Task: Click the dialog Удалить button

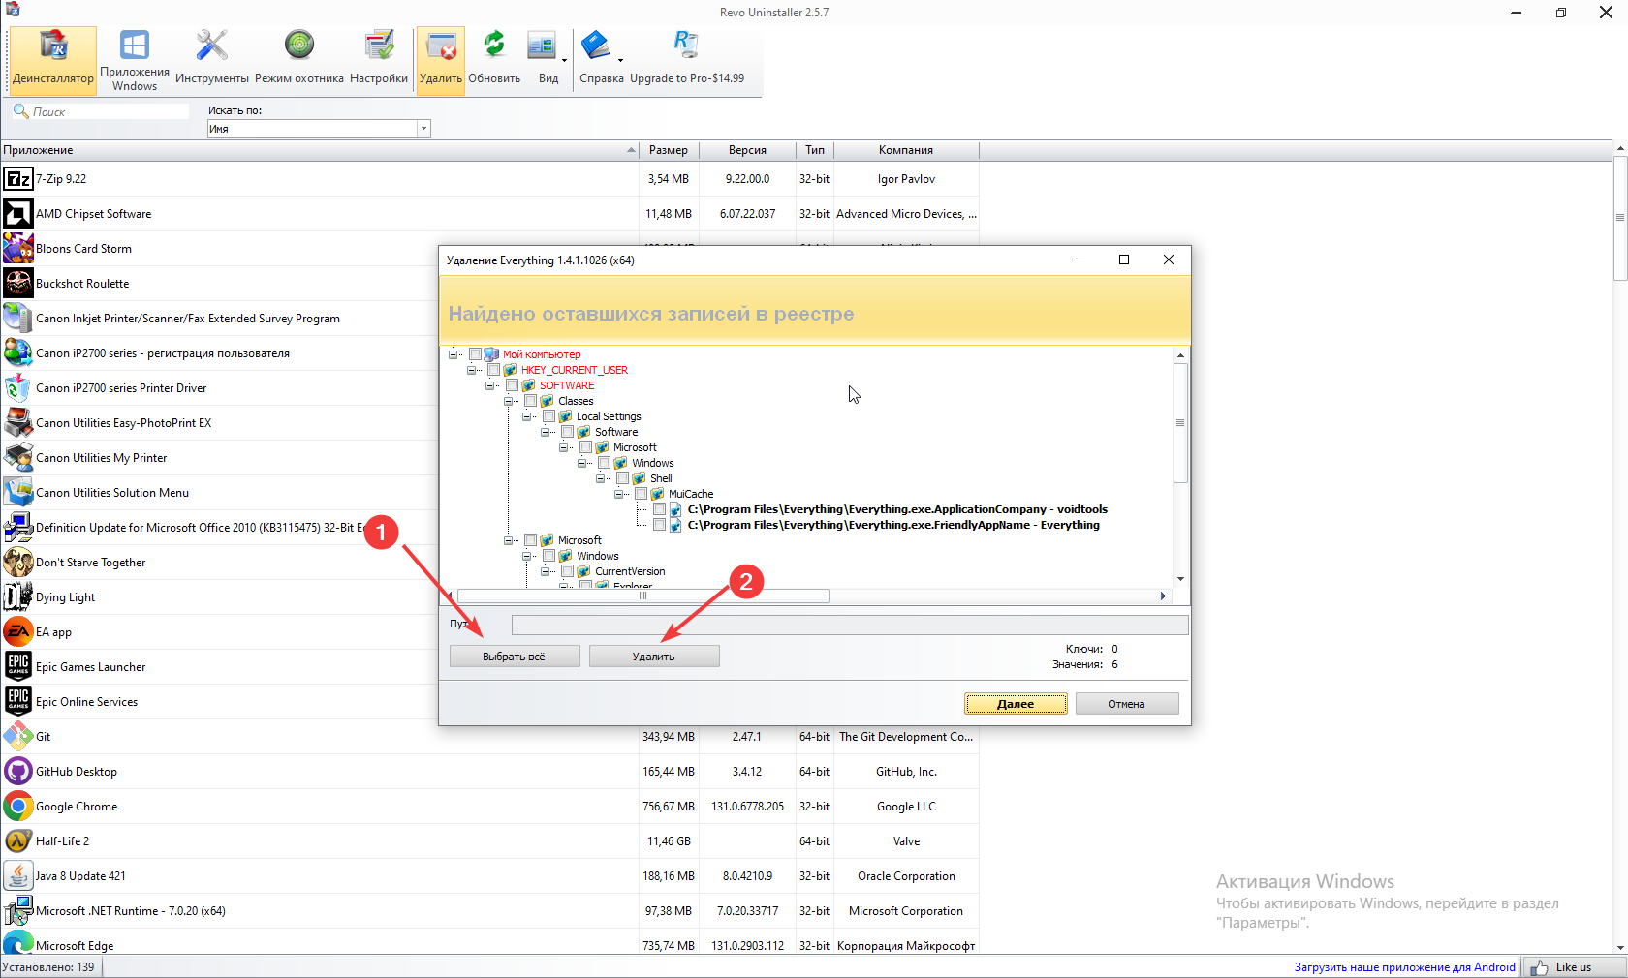Action: 654,657
